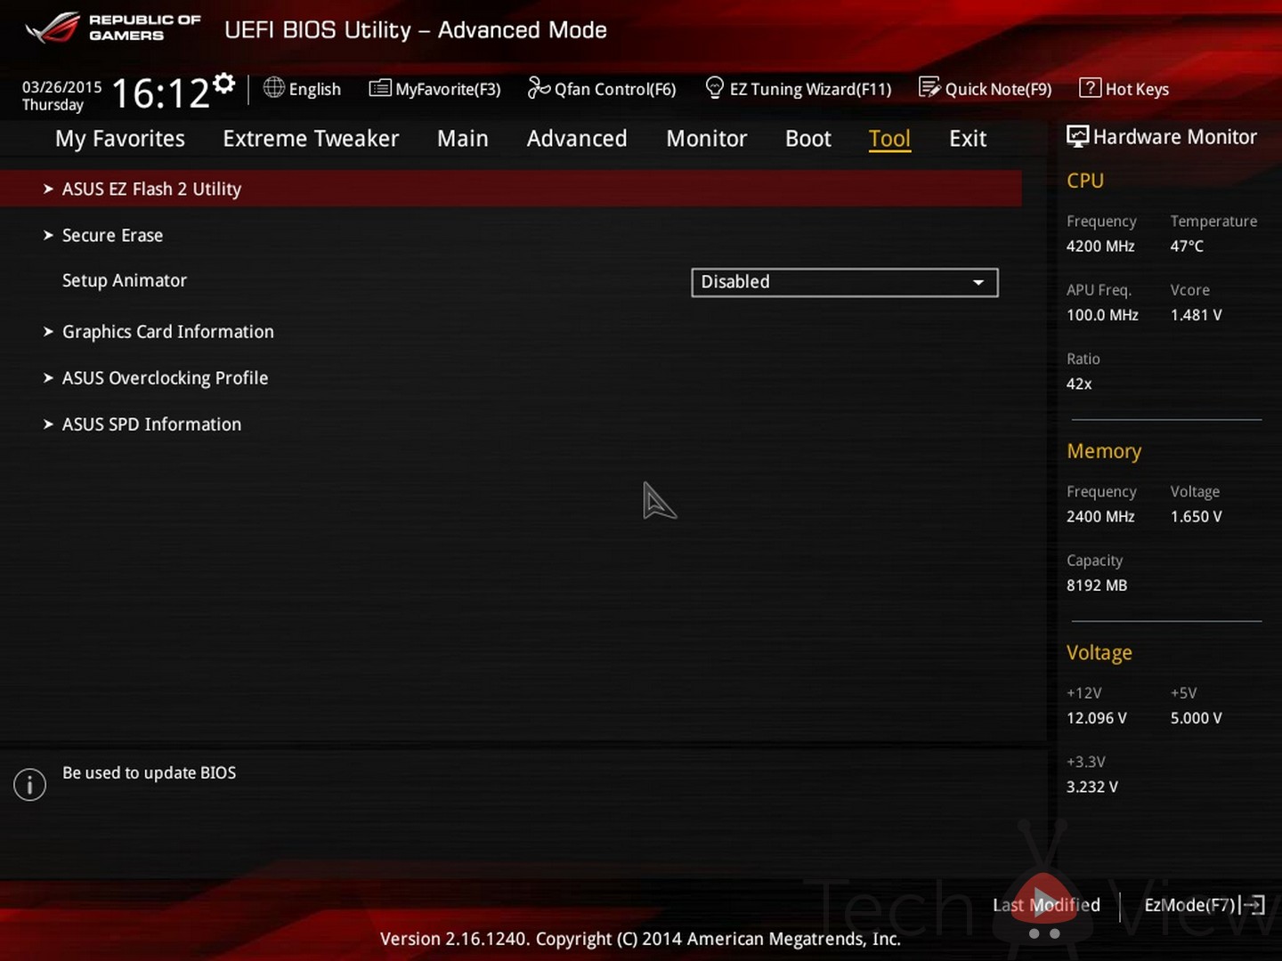Open ASUS EZ Flash 2 Utility
This screenshot has height=961, width=1282.
point(511,189)
